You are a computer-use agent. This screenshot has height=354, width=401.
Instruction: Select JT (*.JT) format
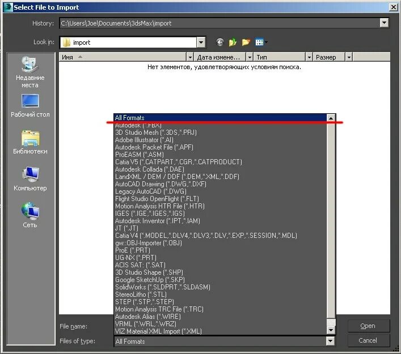coord(220,228)
